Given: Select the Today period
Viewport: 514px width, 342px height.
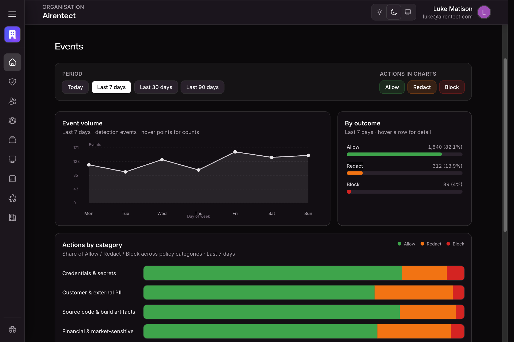Looking at the screenshot, I should click(x=75, y=87).
